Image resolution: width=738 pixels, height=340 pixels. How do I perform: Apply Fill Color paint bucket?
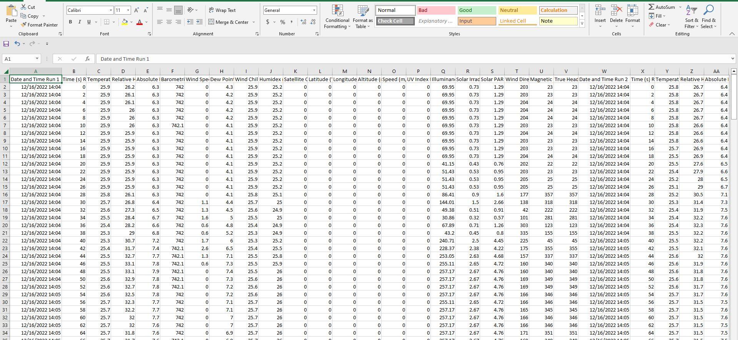pos(125,22)
